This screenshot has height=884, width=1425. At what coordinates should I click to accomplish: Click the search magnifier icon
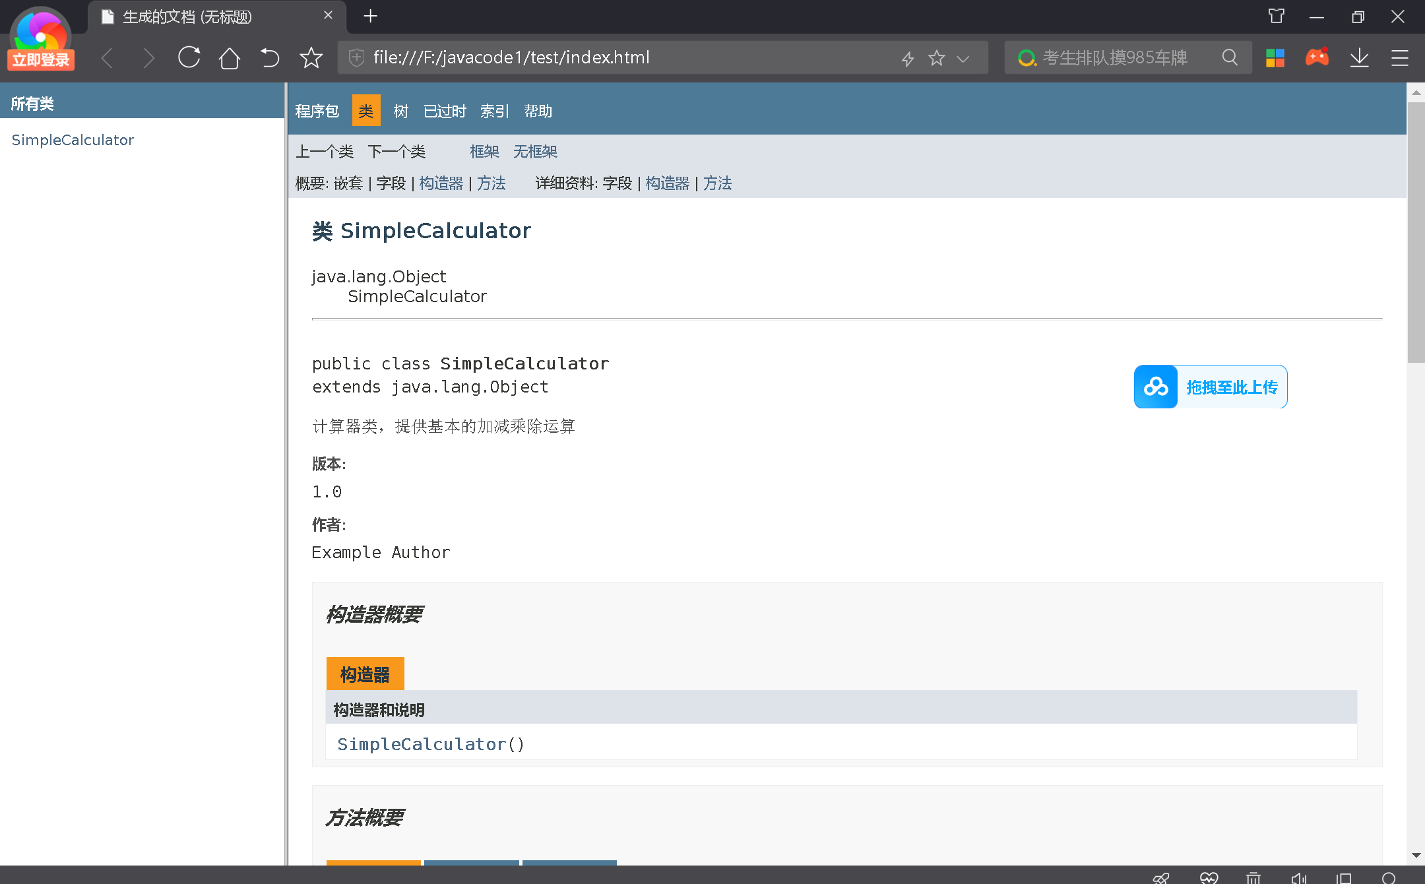pos(1230,57)
